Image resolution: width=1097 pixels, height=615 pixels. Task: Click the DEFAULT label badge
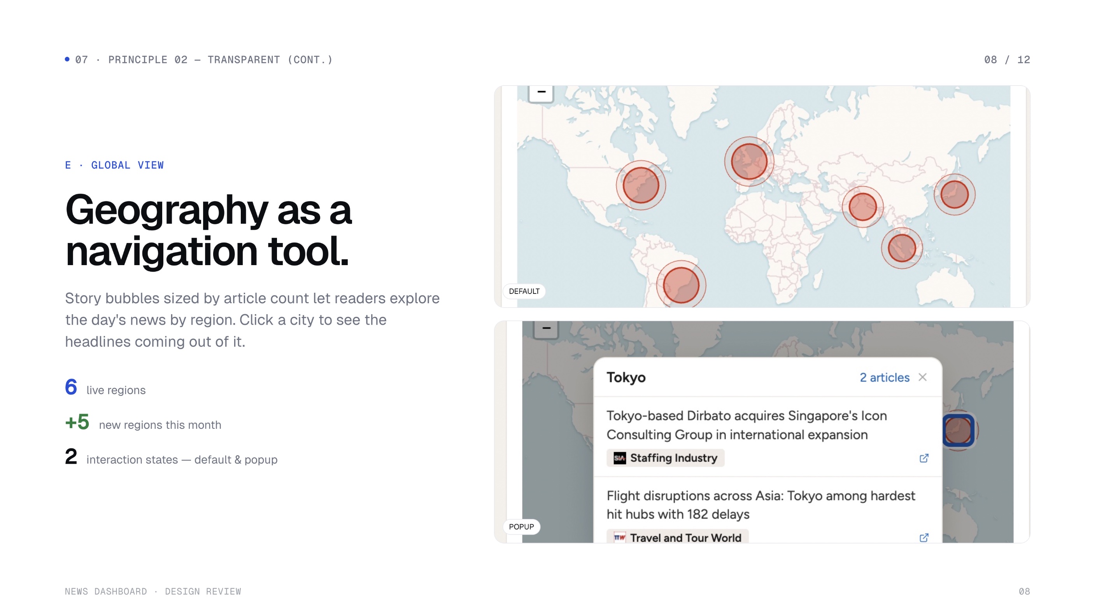pyautogui.click(x=524, y=291)
